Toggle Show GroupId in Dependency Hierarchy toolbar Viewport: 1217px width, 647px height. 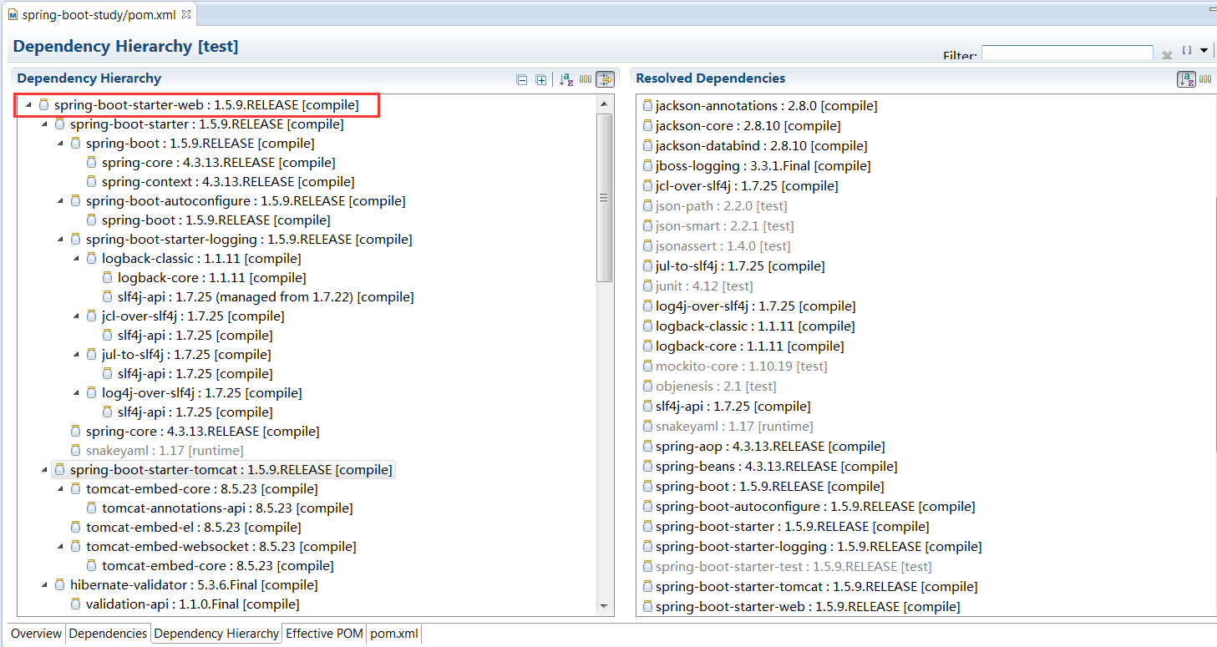point(586,80)
